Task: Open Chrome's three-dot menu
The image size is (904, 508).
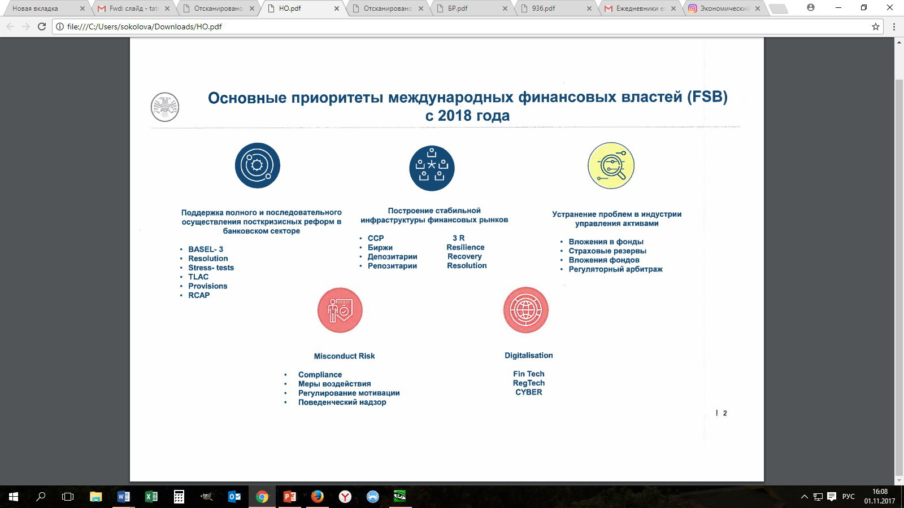Action: 894,27
